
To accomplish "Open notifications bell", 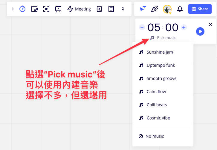I will point(180,9).
